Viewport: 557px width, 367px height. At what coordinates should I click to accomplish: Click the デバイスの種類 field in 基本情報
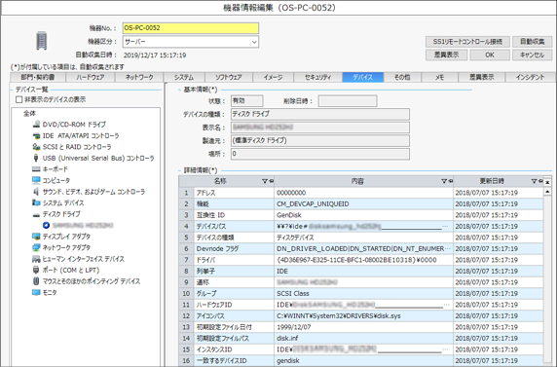coord(320,114)
